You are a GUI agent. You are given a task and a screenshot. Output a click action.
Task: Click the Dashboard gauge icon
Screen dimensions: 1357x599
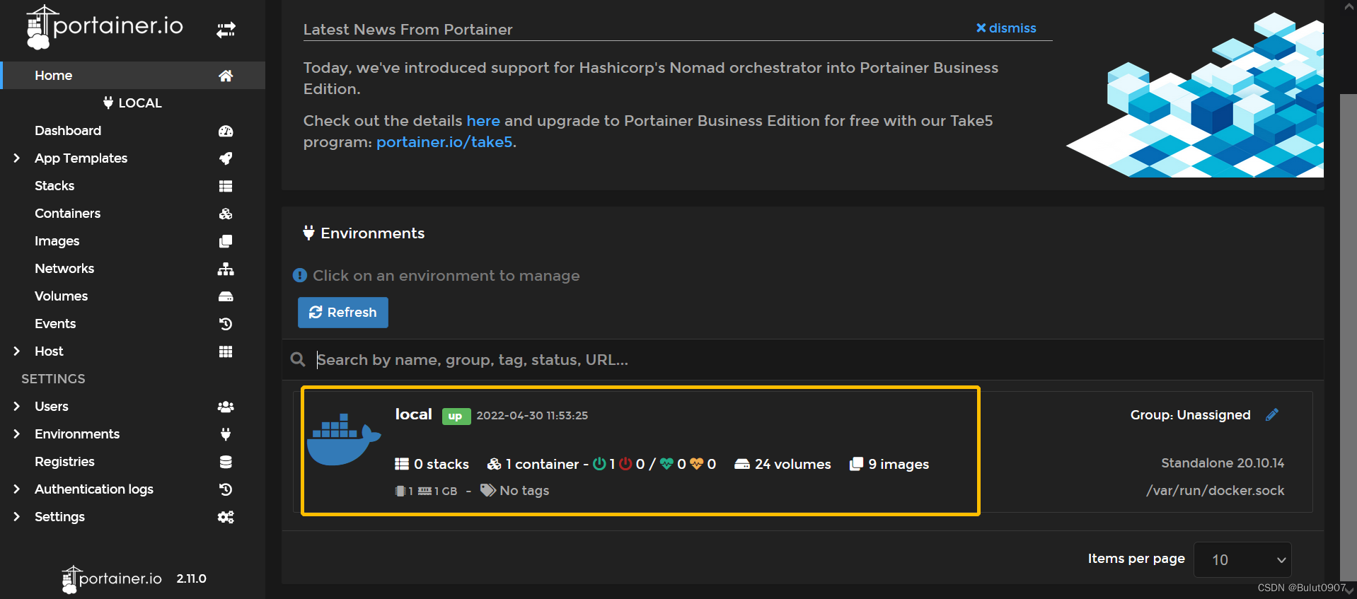[x=226, y=131]
